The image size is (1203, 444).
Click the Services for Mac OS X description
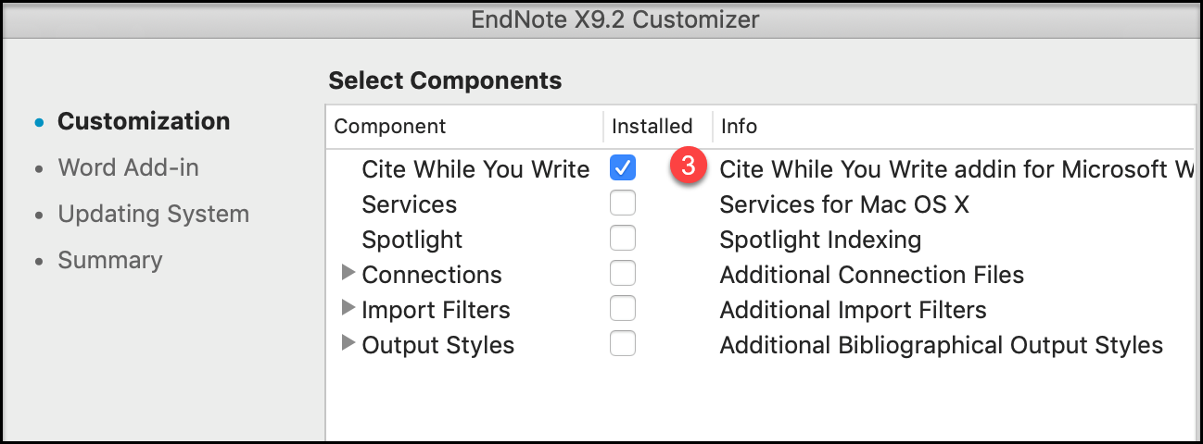843,204
